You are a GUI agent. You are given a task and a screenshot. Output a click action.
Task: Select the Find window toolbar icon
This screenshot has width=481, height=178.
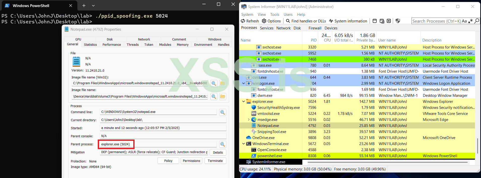click(x=375, y=21)
